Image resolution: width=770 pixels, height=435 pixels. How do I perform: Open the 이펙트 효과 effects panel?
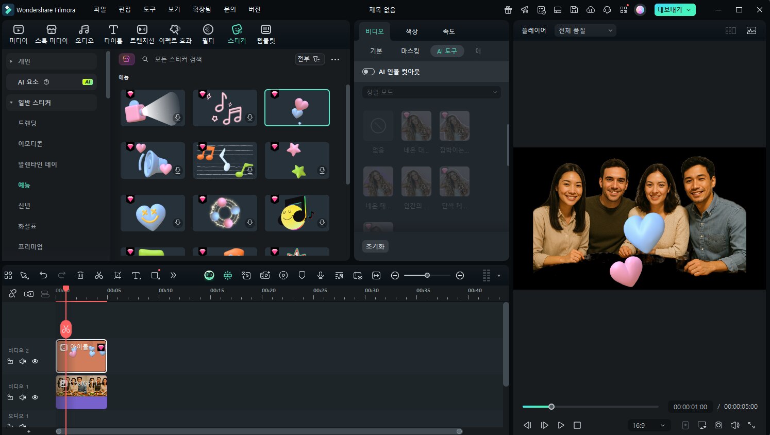[175, 34]
